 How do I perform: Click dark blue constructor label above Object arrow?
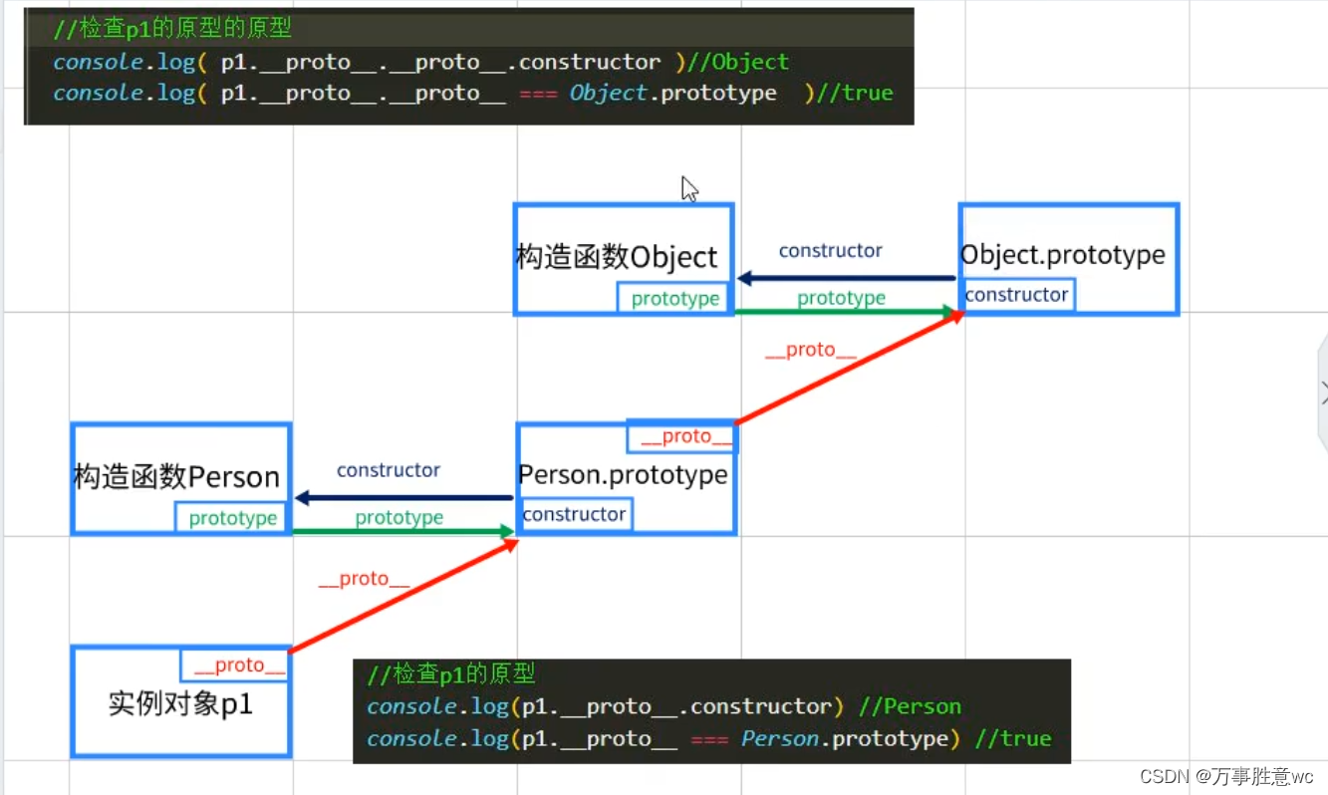(831, 251)
